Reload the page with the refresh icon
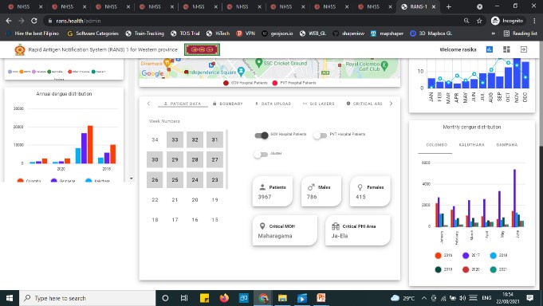 click(34, 21)
